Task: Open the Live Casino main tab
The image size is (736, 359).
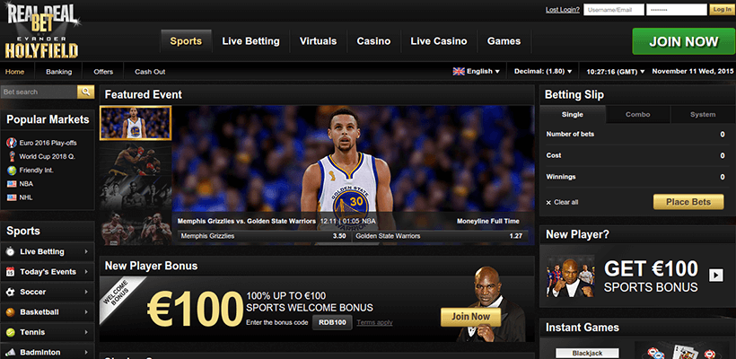Action: click(438, 41)
